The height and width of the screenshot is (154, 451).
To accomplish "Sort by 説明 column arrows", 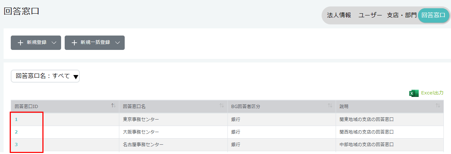I will [438, 106].
